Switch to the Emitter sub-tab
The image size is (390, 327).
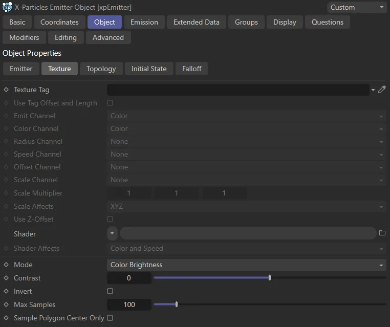[x=21, y=69]
